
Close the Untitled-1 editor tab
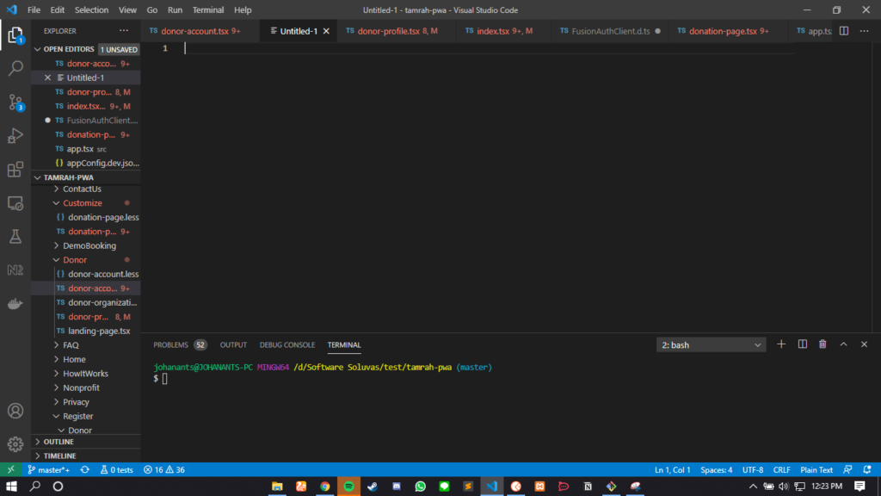[x=326, y=31]
